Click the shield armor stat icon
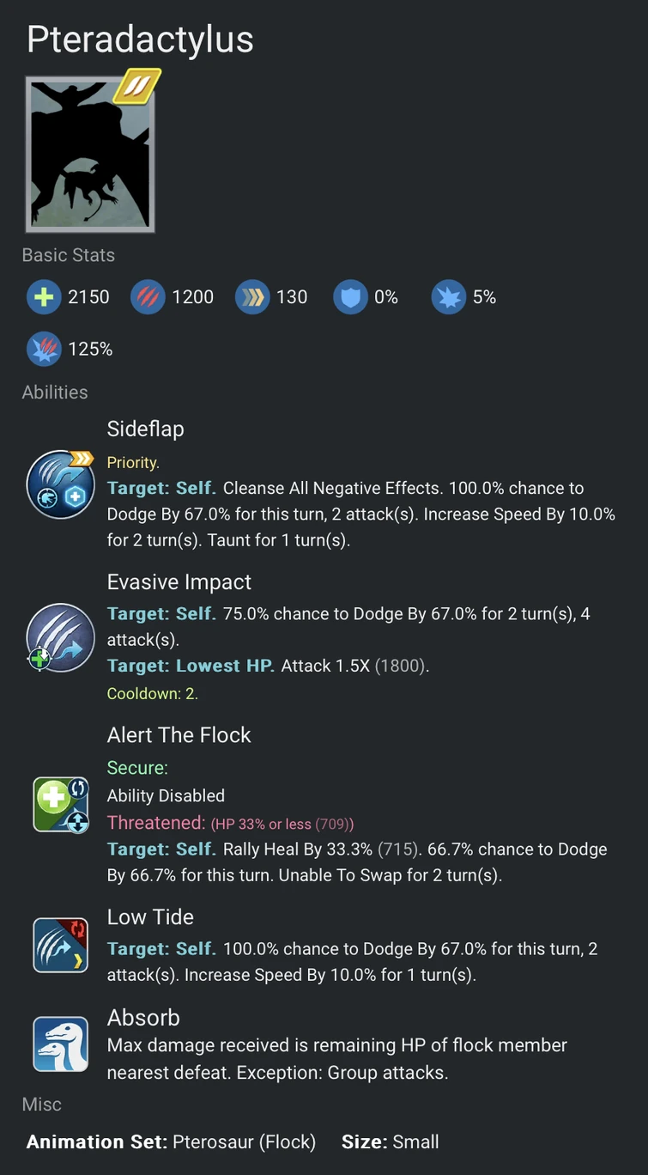 pos(350,297)
